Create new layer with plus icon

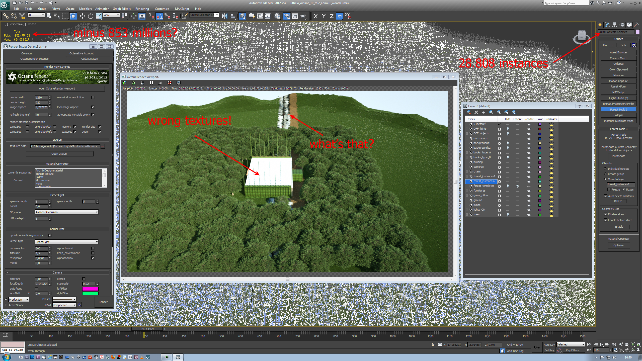(x=484, y=112)
